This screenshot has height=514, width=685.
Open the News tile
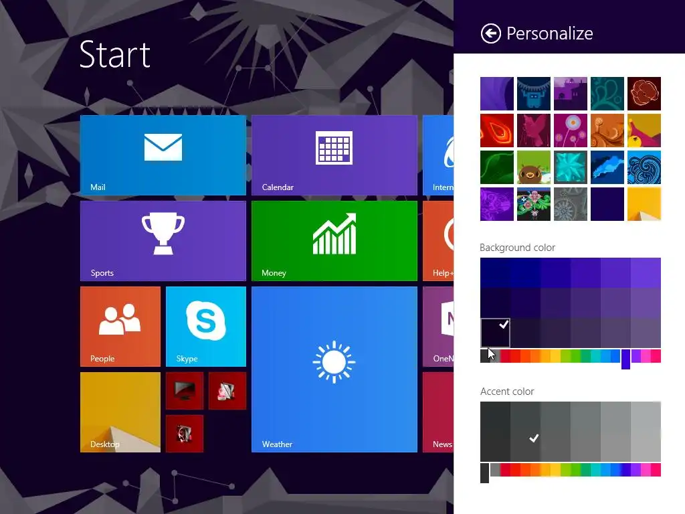[x=438, y=412]
